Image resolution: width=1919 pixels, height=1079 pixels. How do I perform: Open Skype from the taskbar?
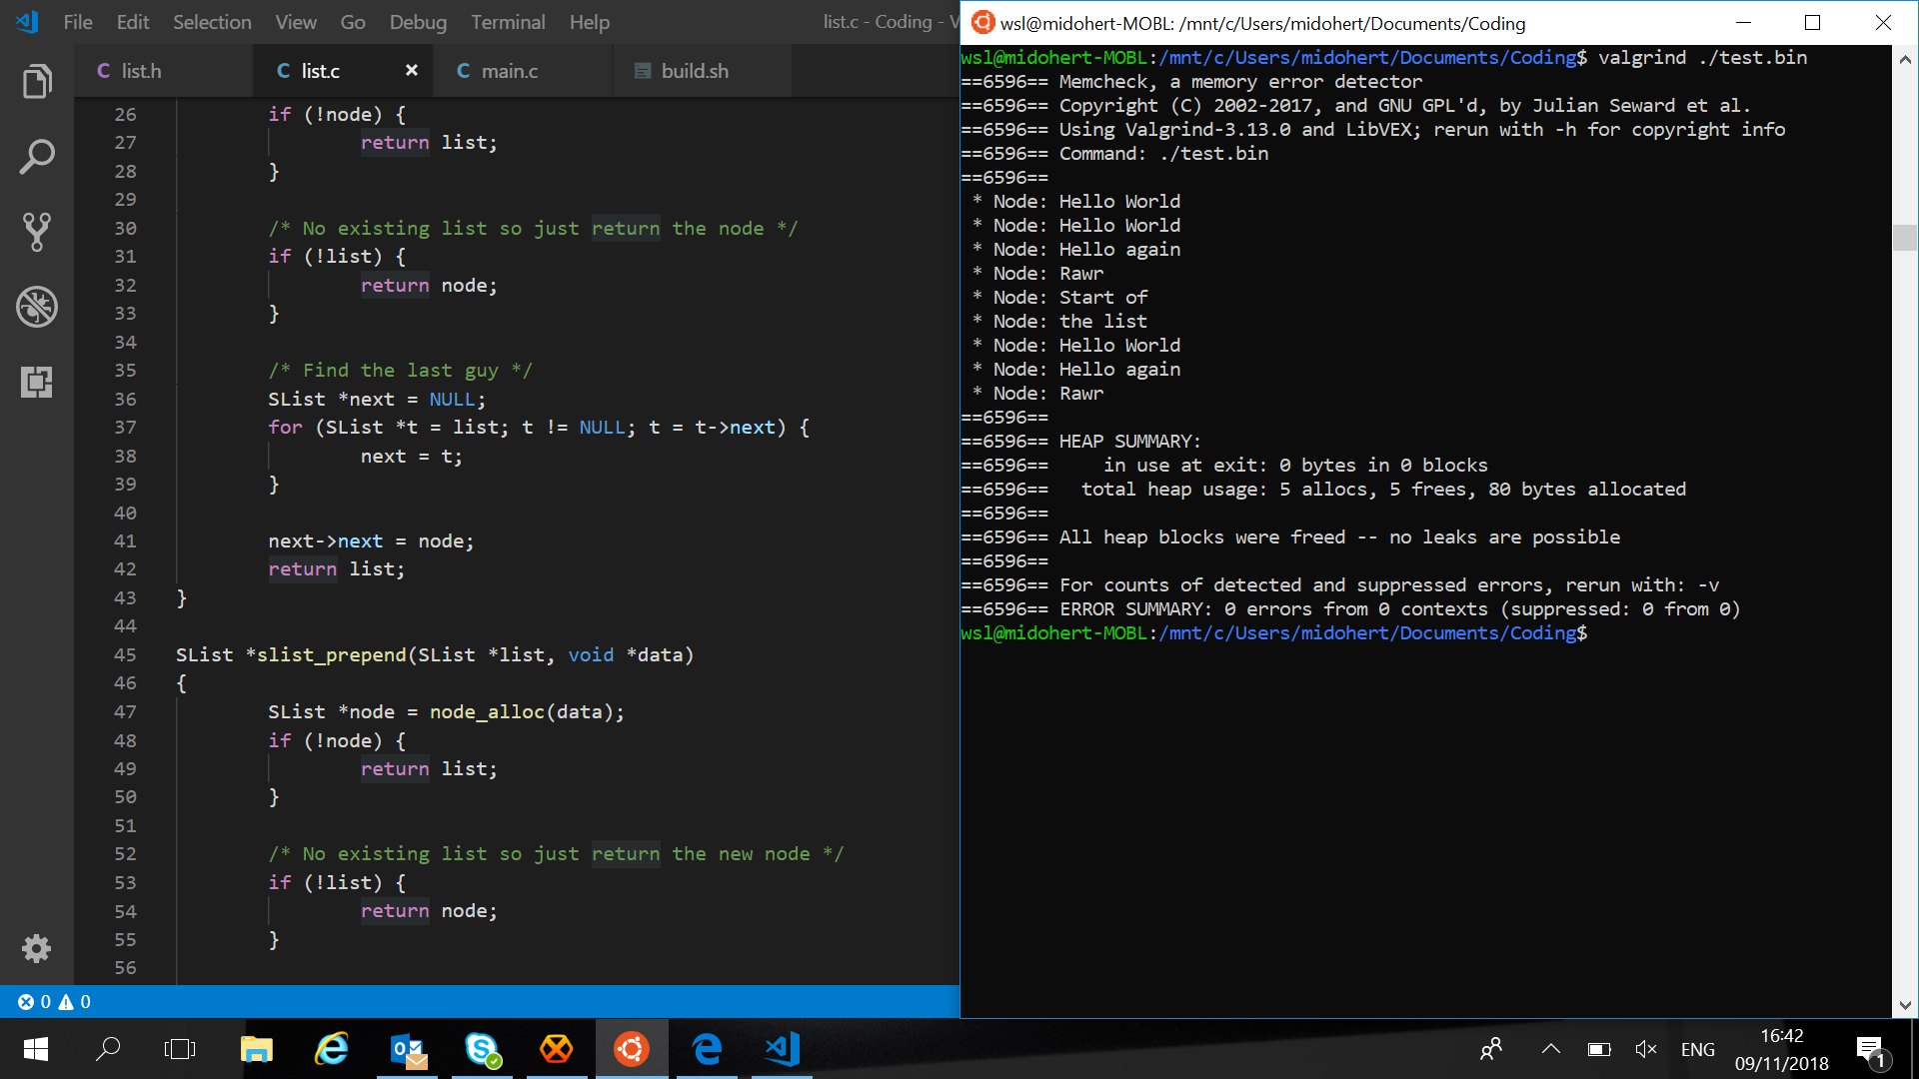coord(483,1049)
